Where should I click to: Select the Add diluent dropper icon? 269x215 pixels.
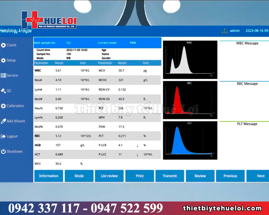click(x=3, y=121)
